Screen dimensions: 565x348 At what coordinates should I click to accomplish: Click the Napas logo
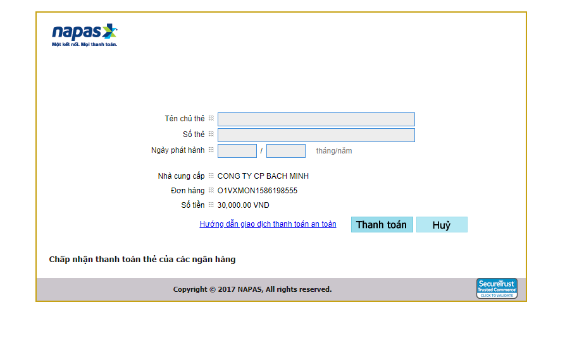coord(84,32)
